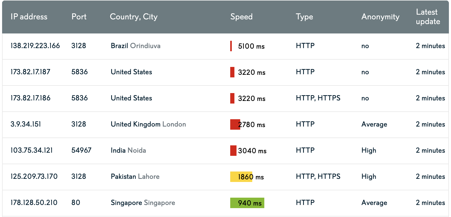Click the United Kingdom London location cell
The image size is (451, 217).
click(148, 124)
